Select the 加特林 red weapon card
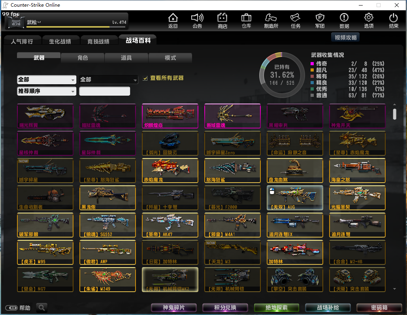 point(295,253)
